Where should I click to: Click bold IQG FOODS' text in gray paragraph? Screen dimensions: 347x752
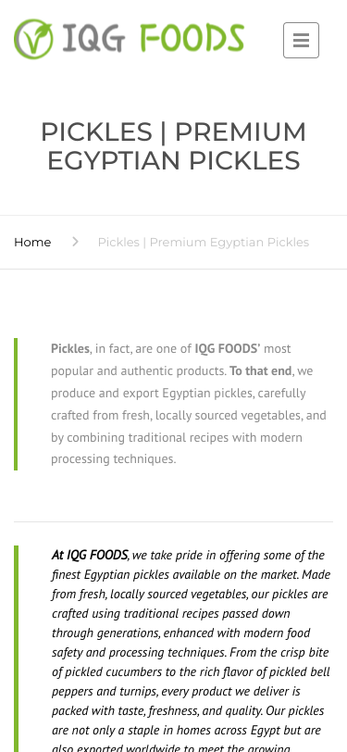pyautogui.click(x=228, y=348)
